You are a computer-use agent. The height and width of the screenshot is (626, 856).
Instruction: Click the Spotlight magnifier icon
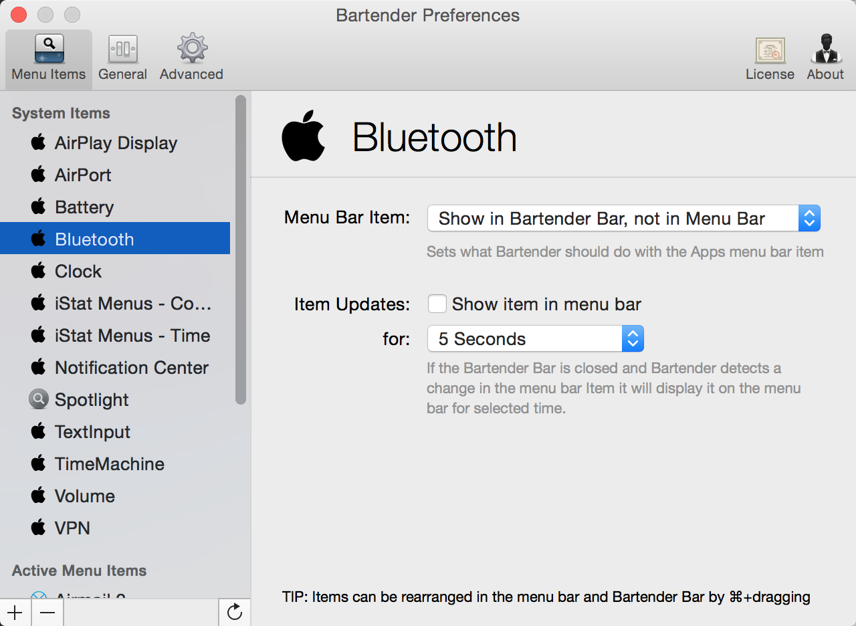[x=39, y=399]
